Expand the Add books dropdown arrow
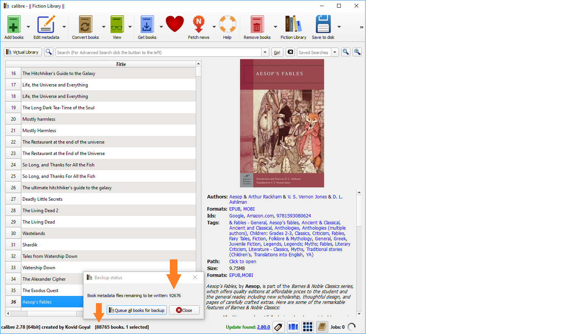The width and height of the screenshot is (564, 334). point(28,27)
